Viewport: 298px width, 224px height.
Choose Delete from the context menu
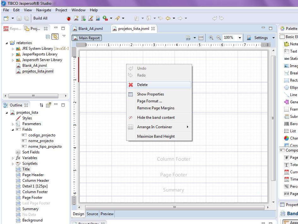pyautogui.click(x=159, y=85)
